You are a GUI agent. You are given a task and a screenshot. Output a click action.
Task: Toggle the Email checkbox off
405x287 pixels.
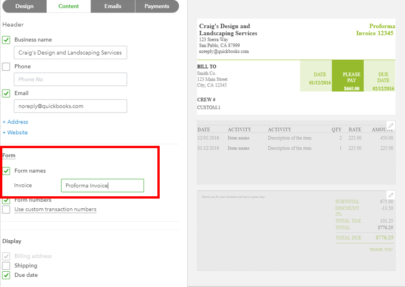click(6, 94)
